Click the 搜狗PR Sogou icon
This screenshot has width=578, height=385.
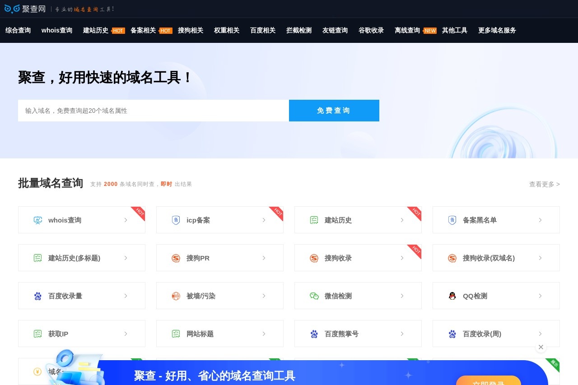click(176, 258)
